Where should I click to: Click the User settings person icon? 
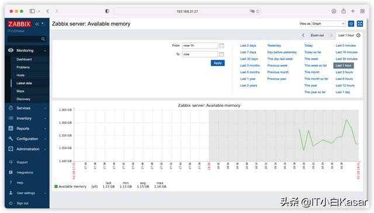pos(11,193)
